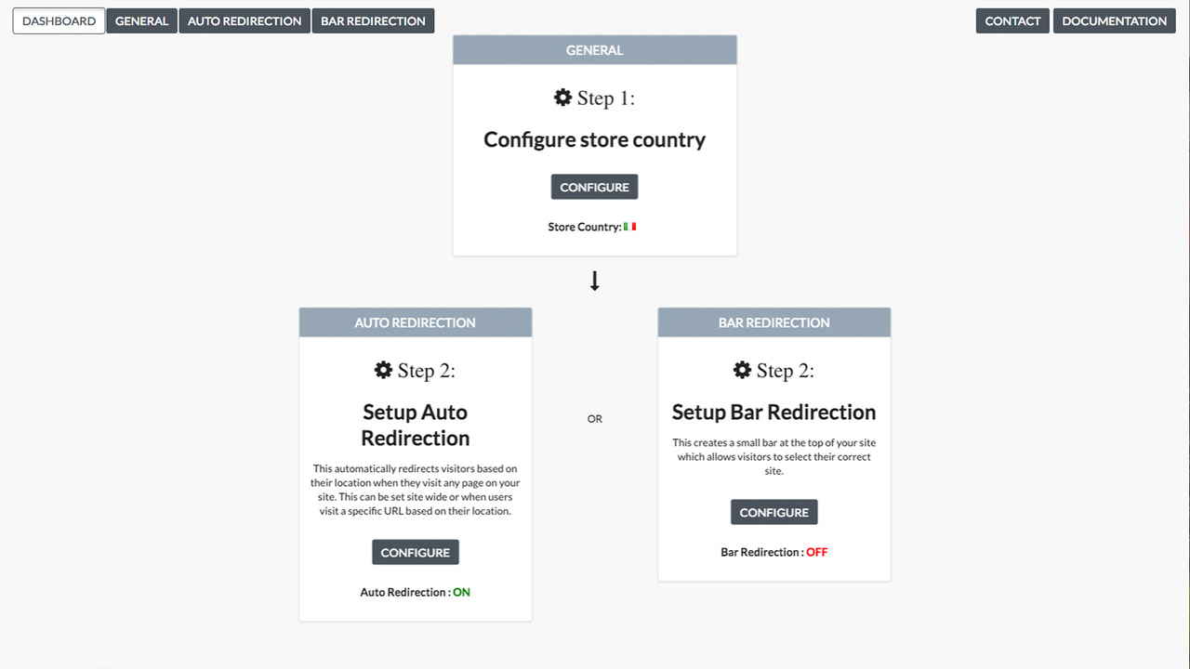Click CONFIGURE in the Bar Redirection panel
The height and width of the screenshot is (669, 1190).
(x=773, y=511)
